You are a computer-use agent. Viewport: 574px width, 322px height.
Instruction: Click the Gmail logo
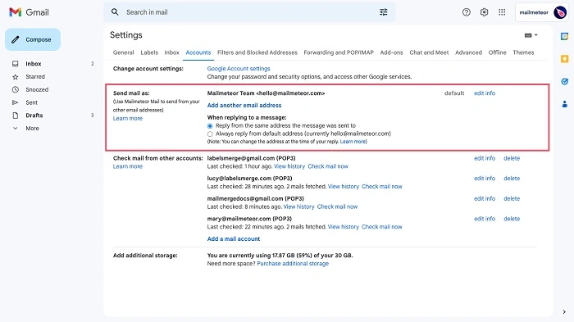pyautogui.click(x=29, y=12)
